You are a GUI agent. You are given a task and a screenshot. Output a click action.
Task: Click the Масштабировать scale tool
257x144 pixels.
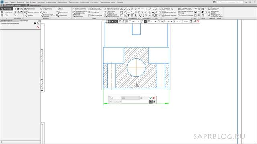tap(96, 16)
